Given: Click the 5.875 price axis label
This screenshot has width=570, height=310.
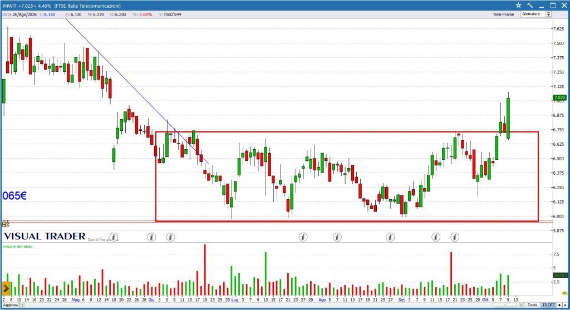Looking at the screenshot, I should tap(558, 231).
